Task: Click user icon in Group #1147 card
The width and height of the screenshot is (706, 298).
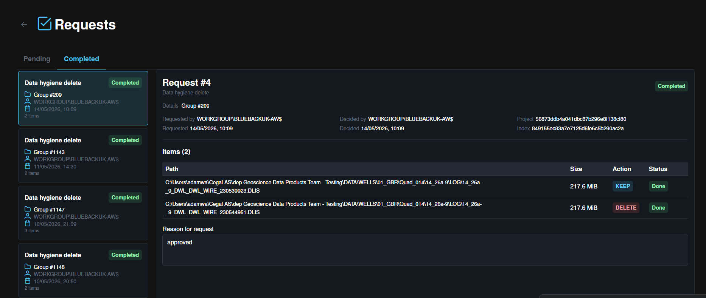Action: pos(28,216)
